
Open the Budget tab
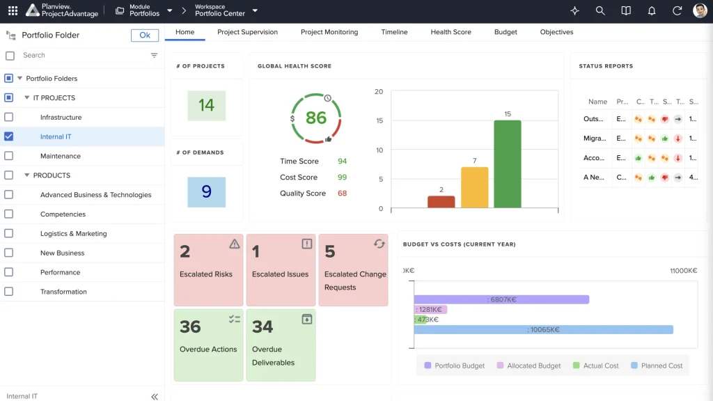click(506, 32)
